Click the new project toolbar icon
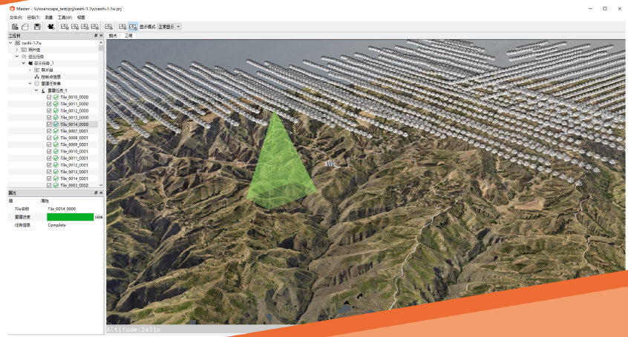Image resolution: width=628 pixels, height=337 pixels. (x=15, y=27)
